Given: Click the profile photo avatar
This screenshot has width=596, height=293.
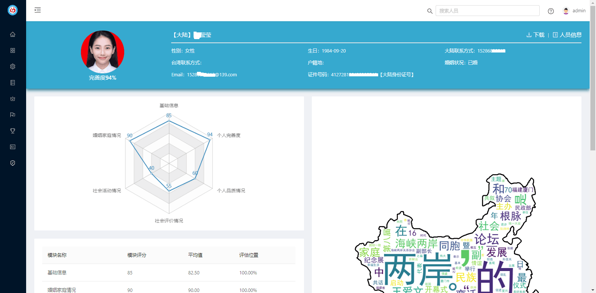Looking at the screenshot, I should [x=103, y=52].
